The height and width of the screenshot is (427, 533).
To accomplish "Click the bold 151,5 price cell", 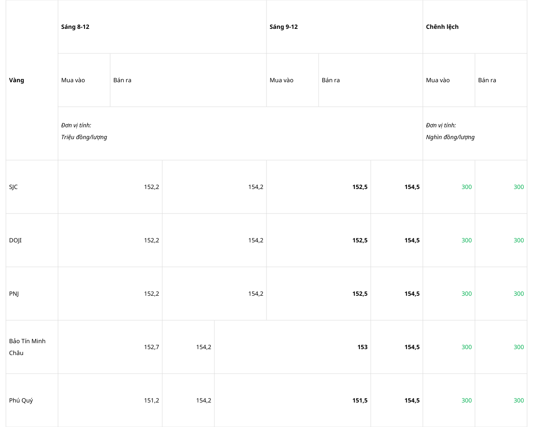I will point(360,401).
